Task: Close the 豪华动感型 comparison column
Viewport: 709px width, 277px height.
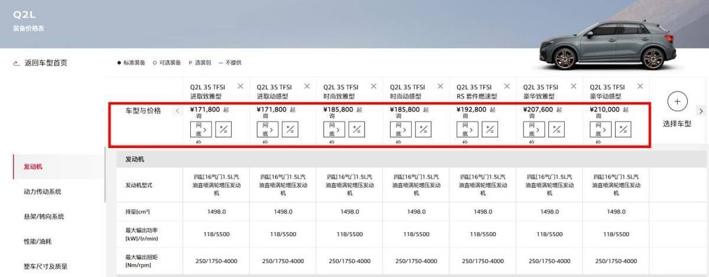Action: (639, 86)
